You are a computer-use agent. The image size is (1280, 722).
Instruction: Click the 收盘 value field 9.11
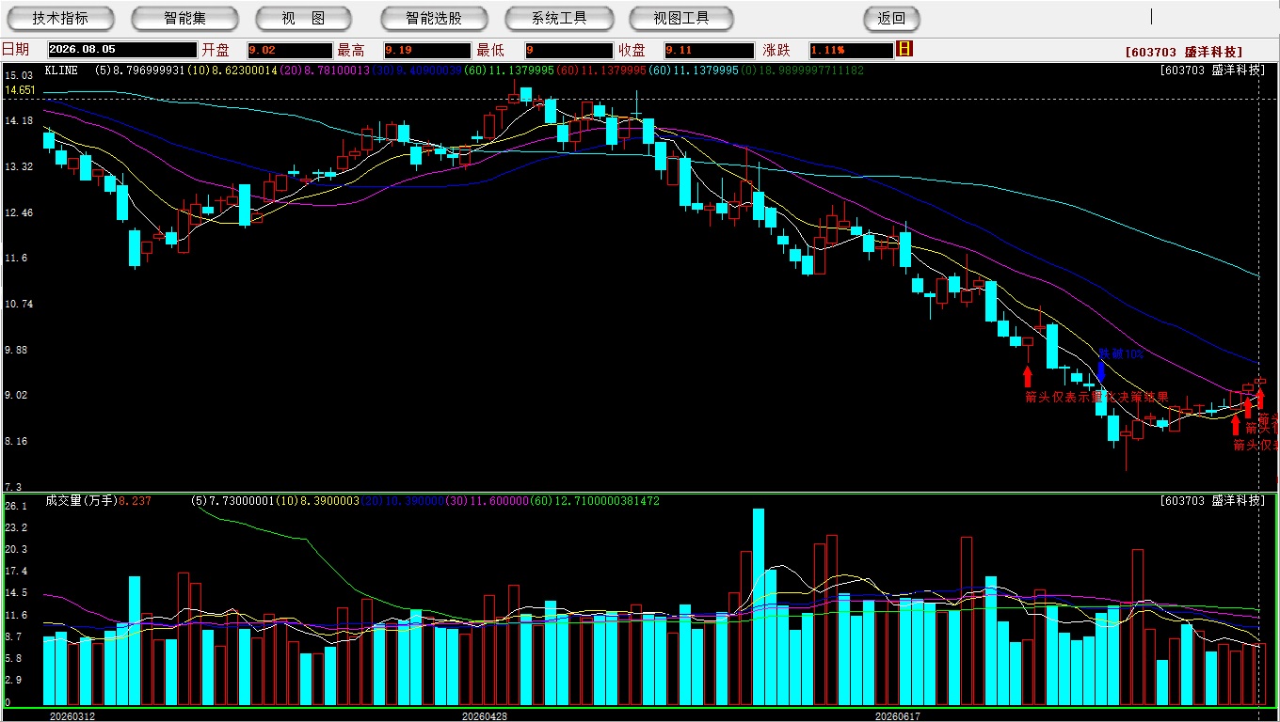click(x=709, y=50)
